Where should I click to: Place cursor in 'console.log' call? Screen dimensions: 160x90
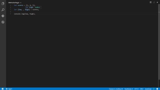pyautogui.click(x=19, y=14)
